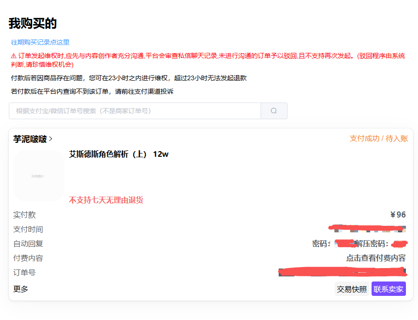Click the product thumbnail placeholder image

pos(39,176)
